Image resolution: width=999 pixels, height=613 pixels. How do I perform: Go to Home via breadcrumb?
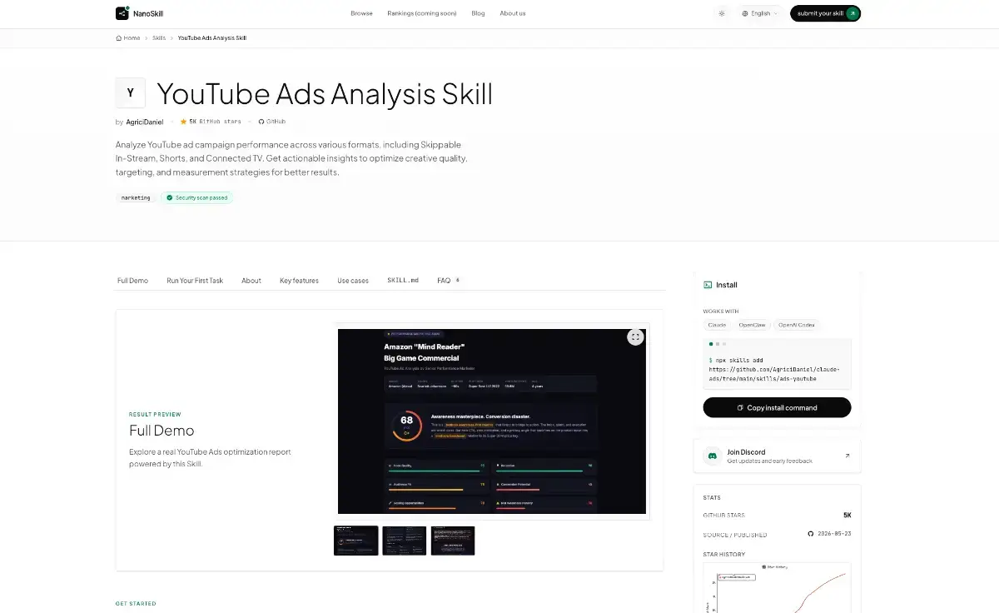128,37
